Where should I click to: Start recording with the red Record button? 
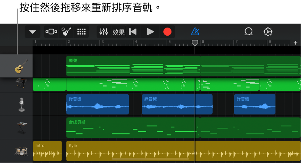tap(167, 32)
